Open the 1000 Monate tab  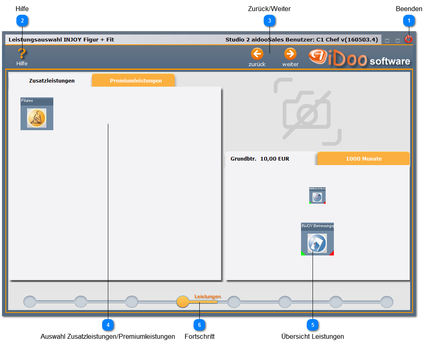tap(364, 159)
